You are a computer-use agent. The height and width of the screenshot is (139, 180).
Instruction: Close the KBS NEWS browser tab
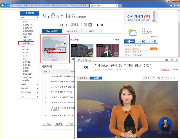(x=116, y=6)
